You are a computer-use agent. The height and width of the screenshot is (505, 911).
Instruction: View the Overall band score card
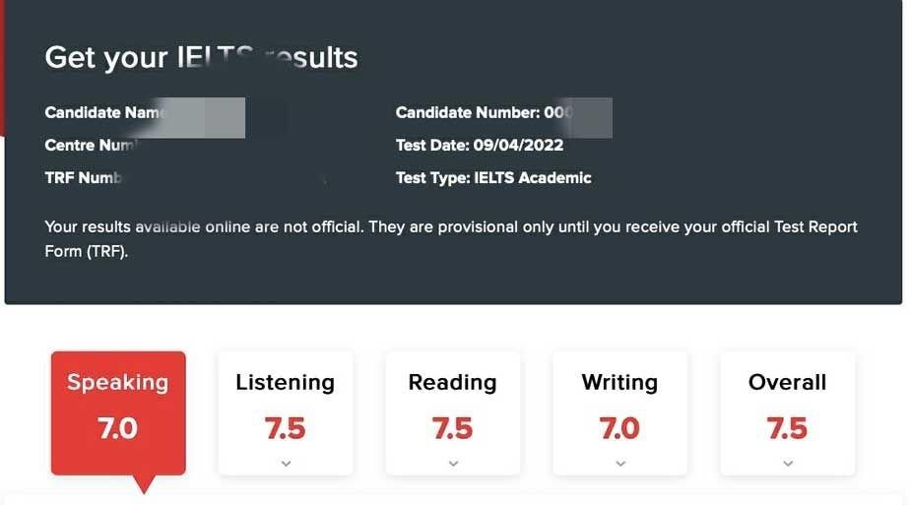pos(787,412)
